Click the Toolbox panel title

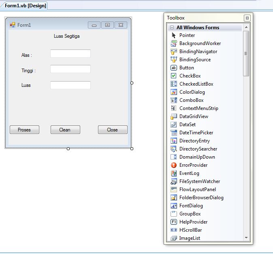pyautogui.click(x=175, y=18)
